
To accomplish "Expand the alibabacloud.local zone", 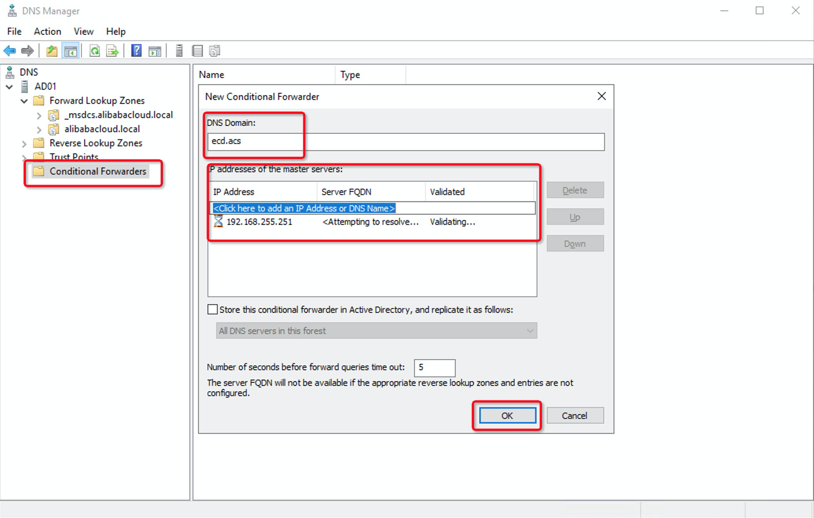I will tap(39, 129).
